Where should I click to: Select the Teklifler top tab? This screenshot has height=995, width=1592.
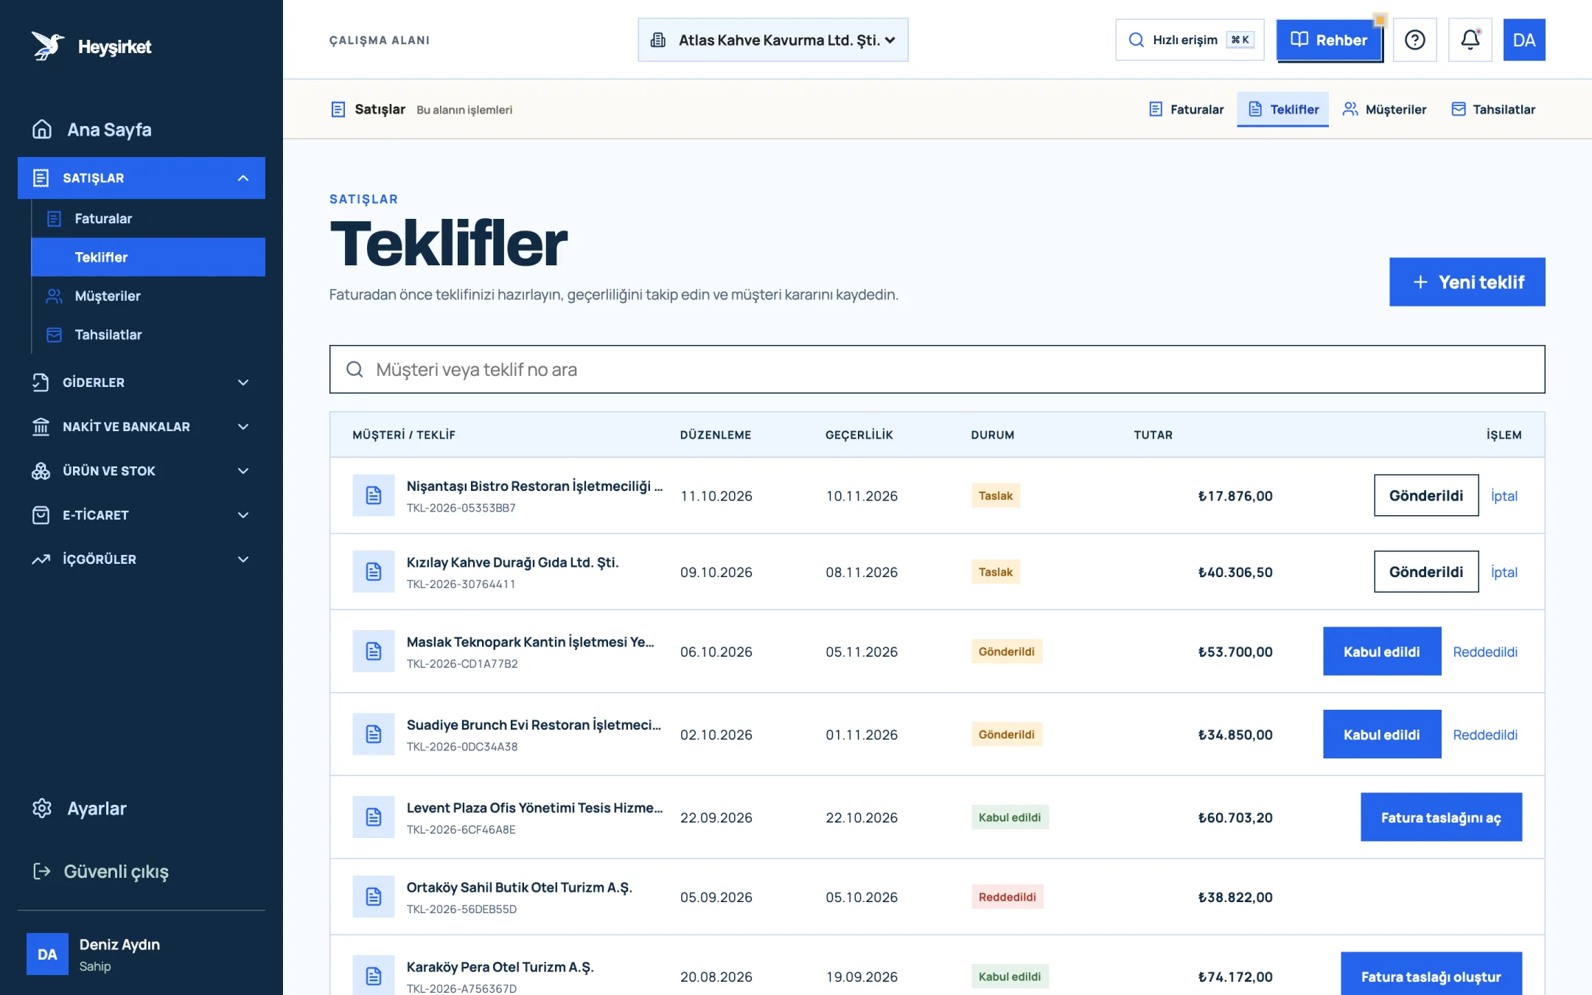[1283, 109]
